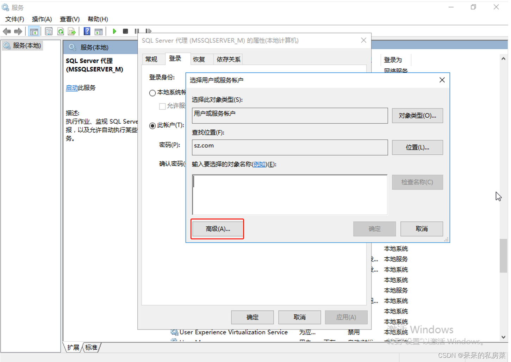Image resolution: width=511 pixels, height=362 pixels.
Task: Click the 高级(A)... button
Action: (218, 229)
